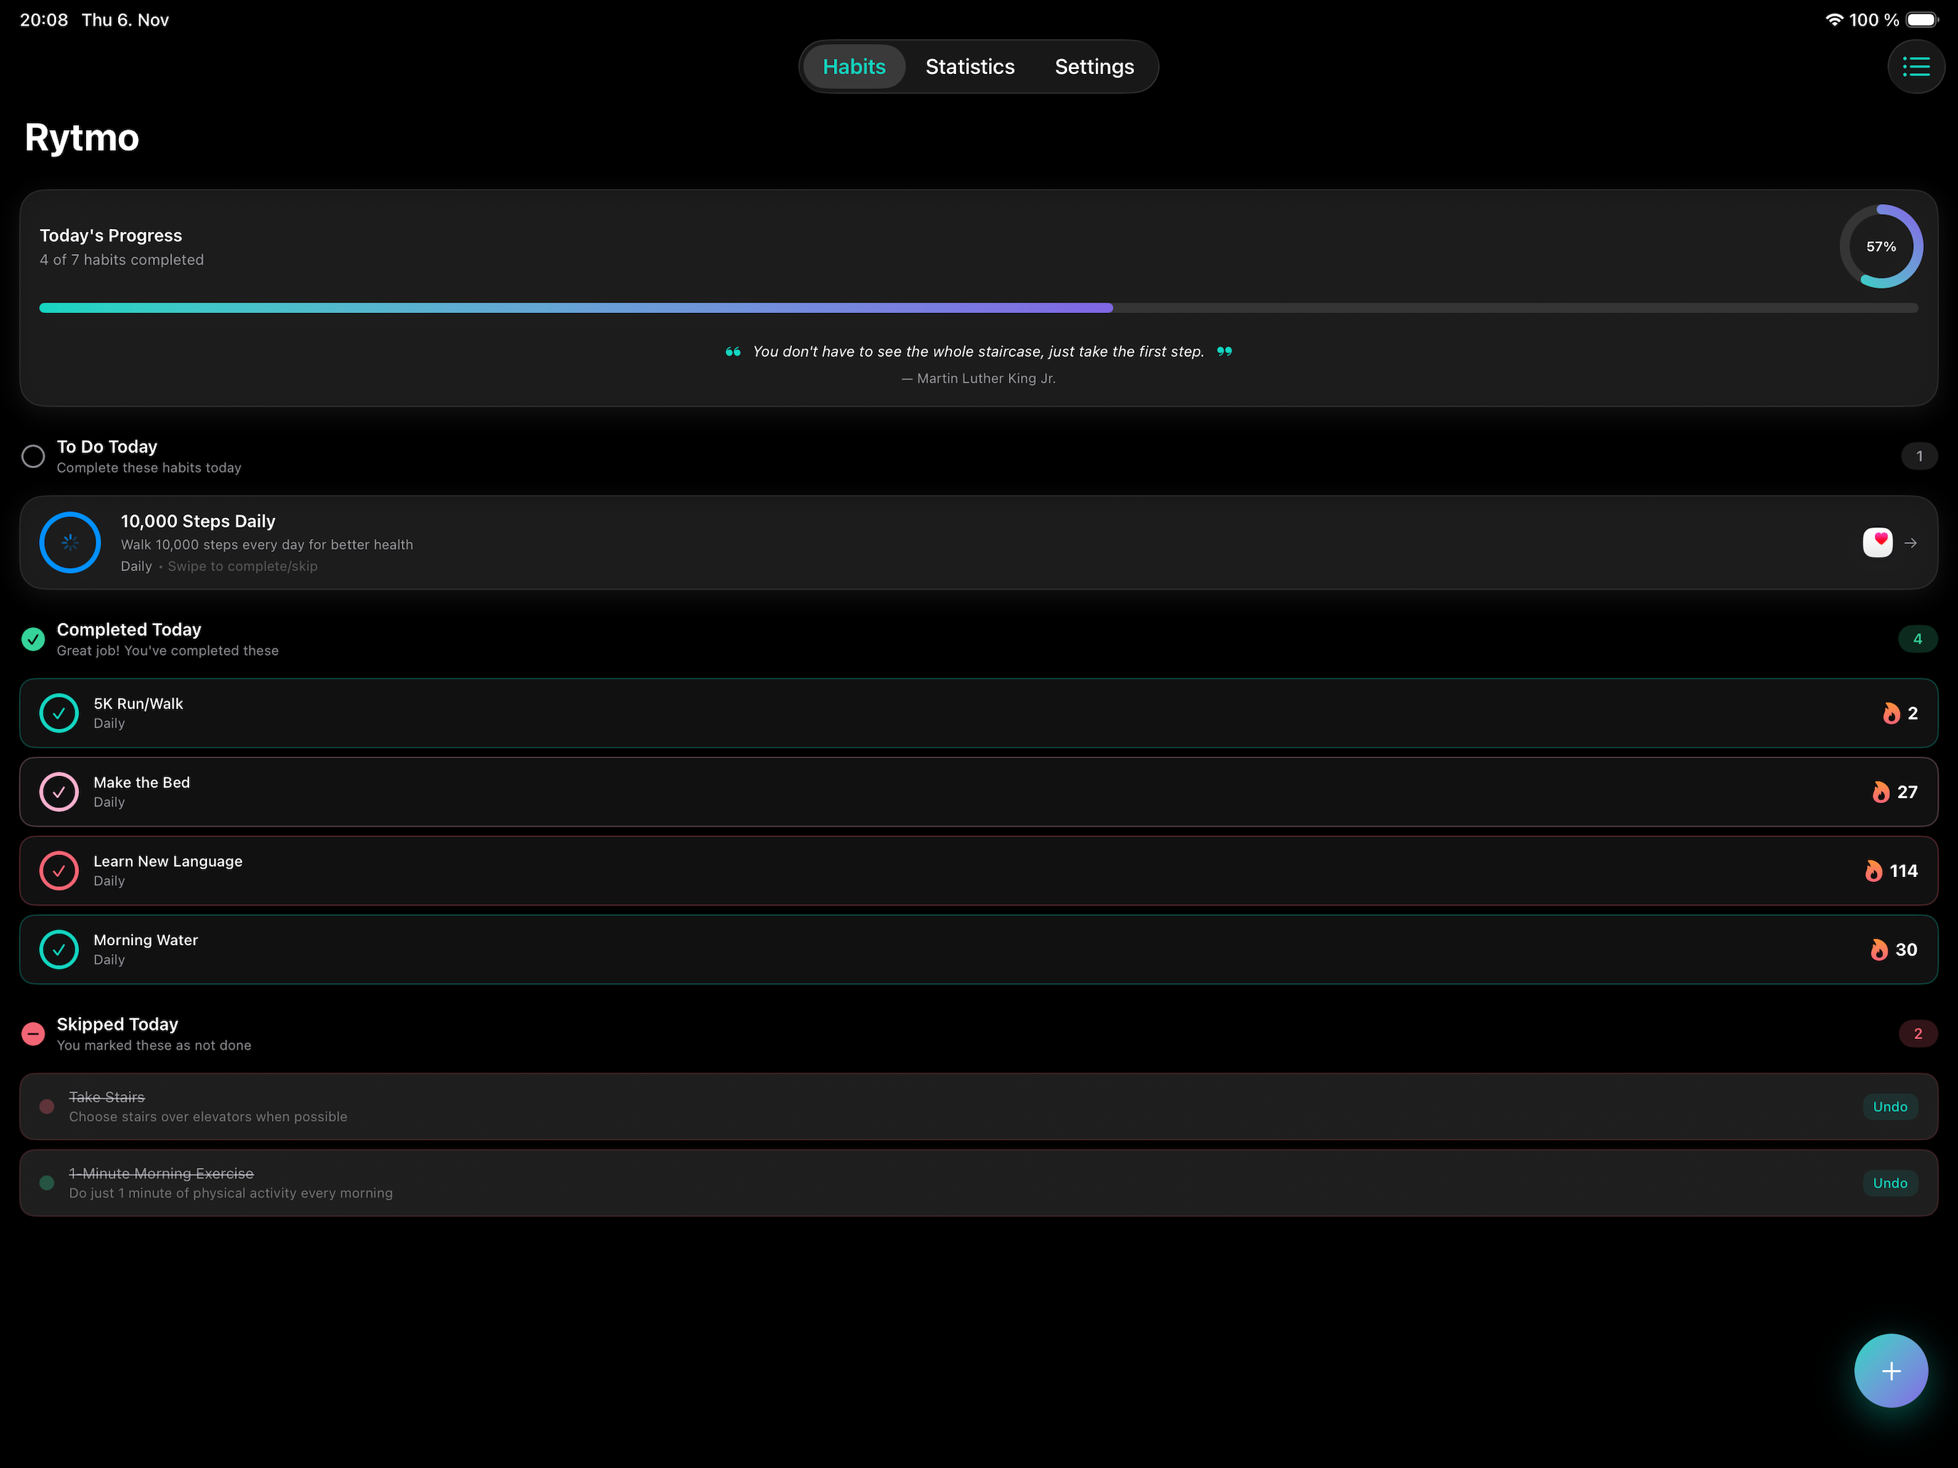Collapse the Completed Today section header

point(979,639)
